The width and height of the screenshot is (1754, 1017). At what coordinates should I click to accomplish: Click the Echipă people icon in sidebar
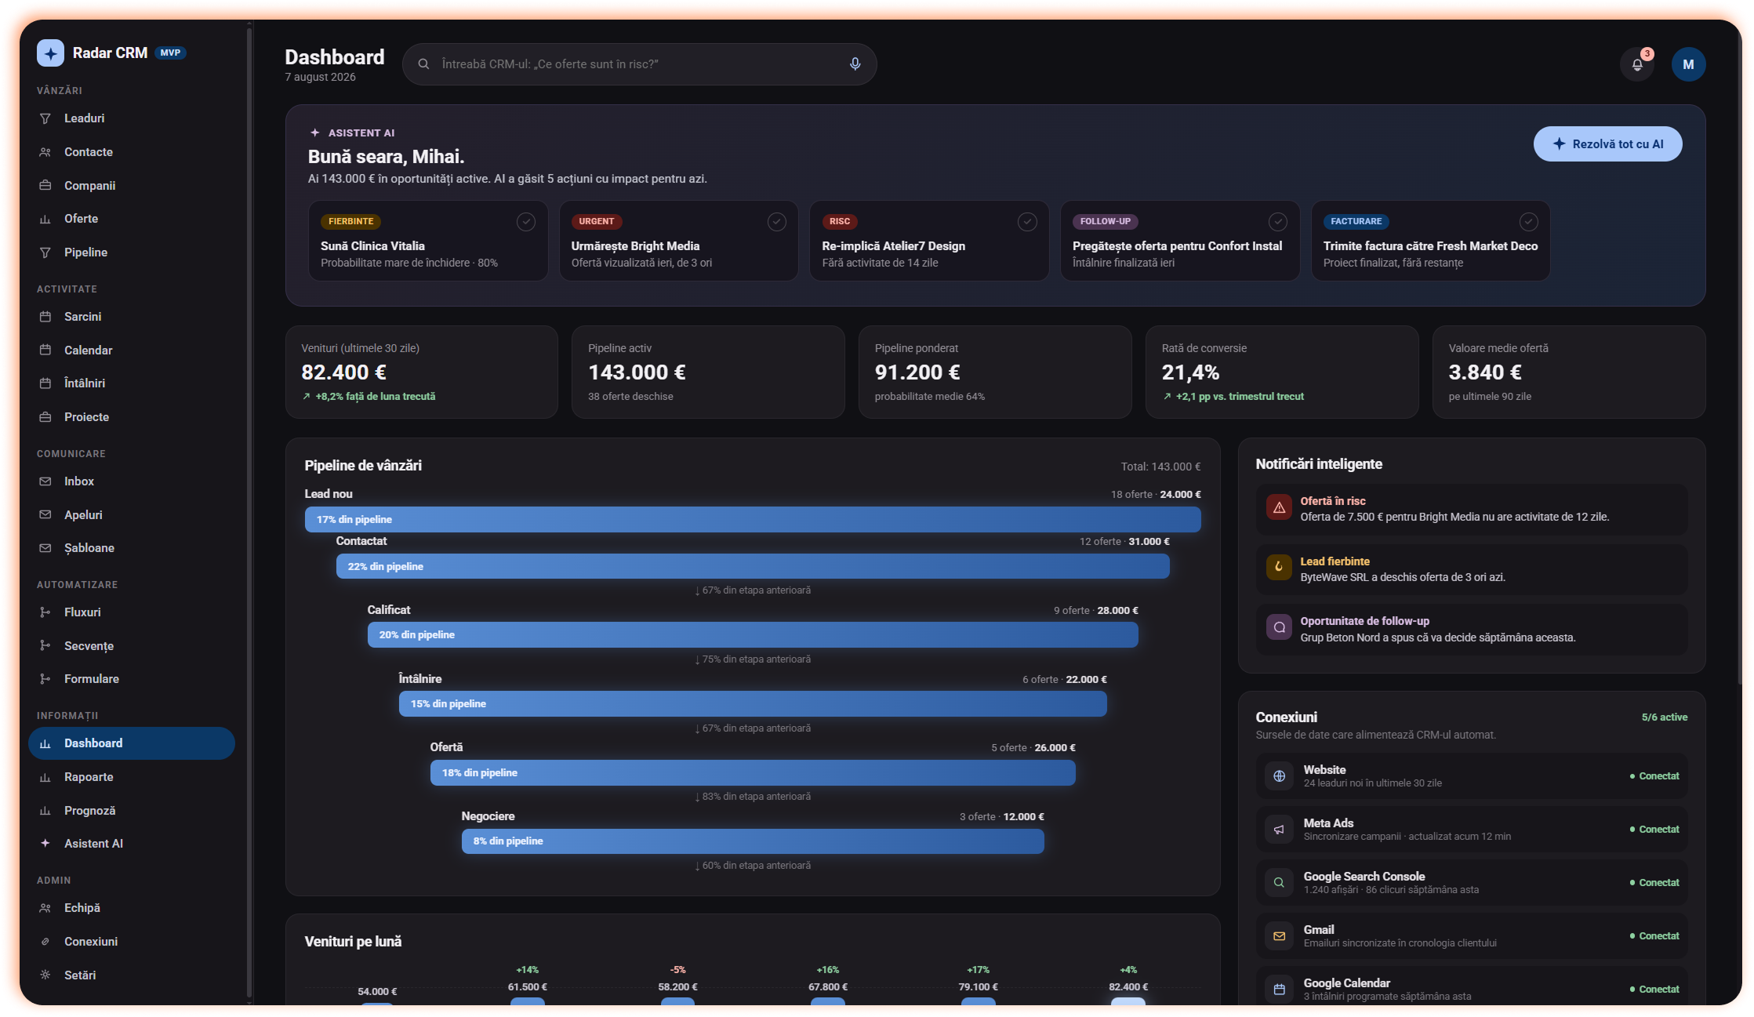tap(45, 908)
